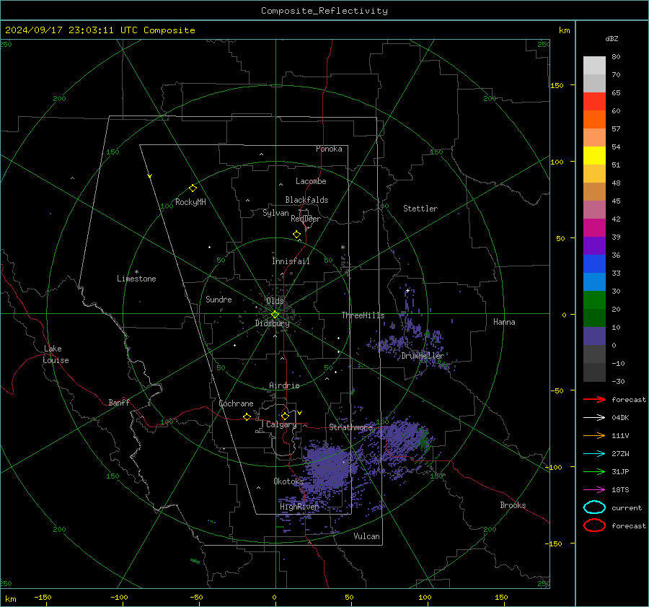Click the RockyMH label

(x=190, y=202)
